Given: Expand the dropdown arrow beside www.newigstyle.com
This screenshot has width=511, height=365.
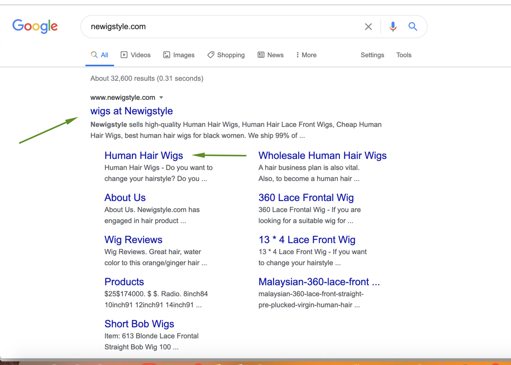Looking at the screenshot, I should click(161, 98).
